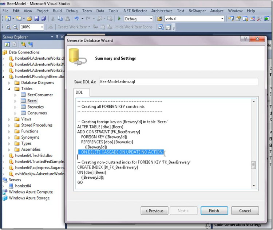The height and width of the screenshot is (230, 273).
Task: Select the Breweries table node
Action: 36,107
